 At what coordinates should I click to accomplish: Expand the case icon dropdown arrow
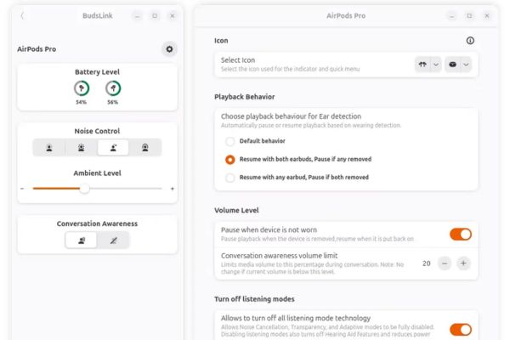[x=466, y=65]
